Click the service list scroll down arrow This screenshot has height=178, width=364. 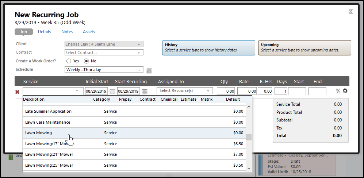pyautogui.click(x=249, y=169)
